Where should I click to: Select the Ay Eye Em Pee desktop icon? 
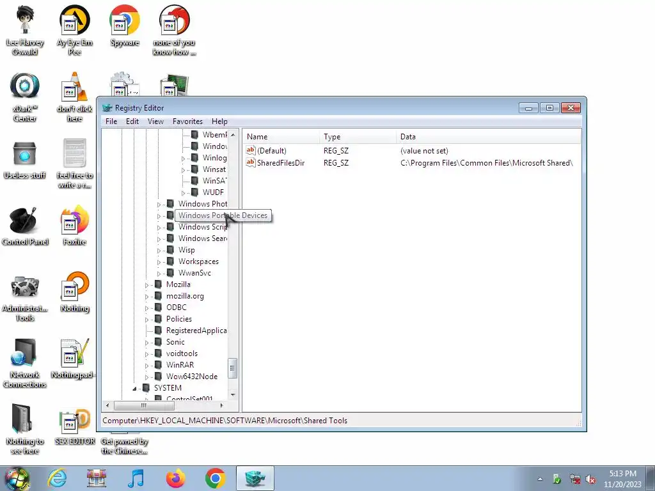74,30
